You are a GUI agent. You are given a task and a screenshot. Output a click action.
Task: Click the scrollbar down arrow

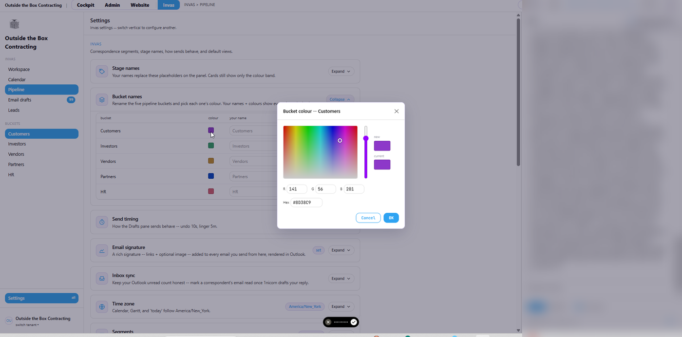click(x=518, y=330)
